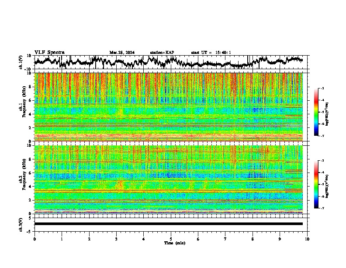The image size is (346, 268).
Task: Click the ch.2 spectrogram color bar
Action: coord(316,184)
